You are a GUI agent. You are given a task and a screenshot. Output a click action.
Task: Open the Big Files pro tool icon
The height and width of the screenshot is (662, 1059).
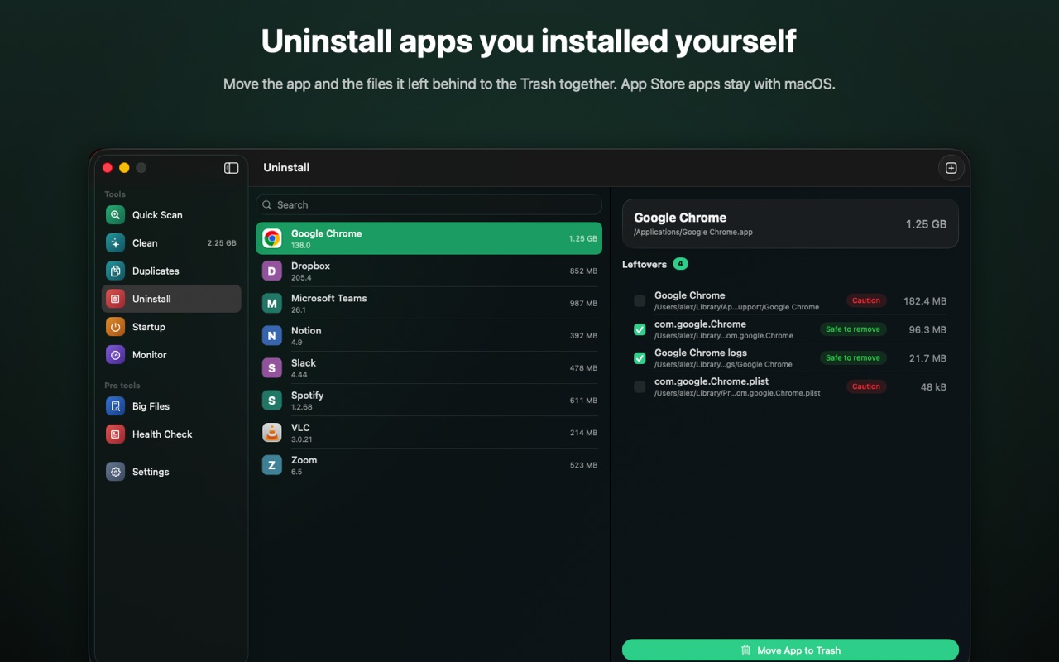pos(116,406)
